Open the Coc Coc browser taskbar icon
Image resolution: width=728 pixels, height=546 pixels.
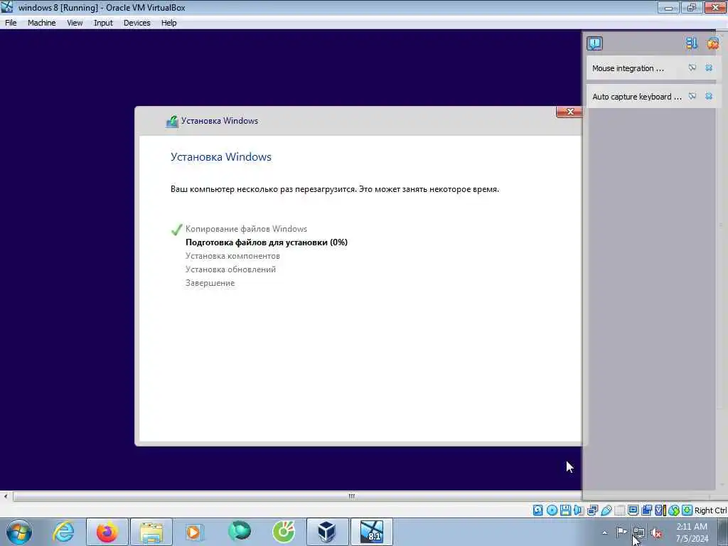point(283,532)
